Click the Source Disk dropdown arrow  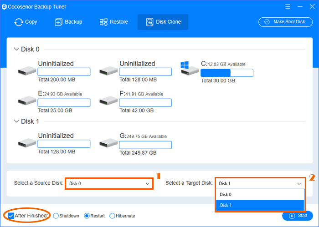(x=148, y=184)
